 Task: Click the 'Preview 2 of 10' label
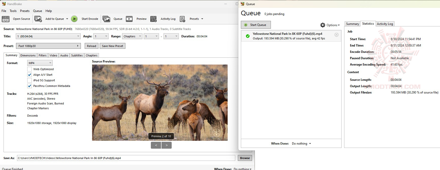(x=161, y=136)
